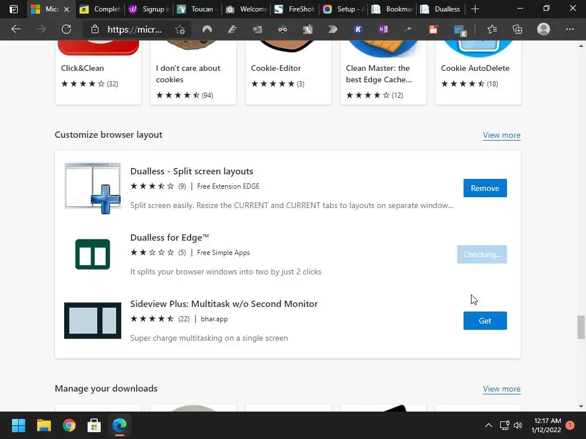Open a new tab
The height and width of the screenshot is (439, 586).
point(475,9)
